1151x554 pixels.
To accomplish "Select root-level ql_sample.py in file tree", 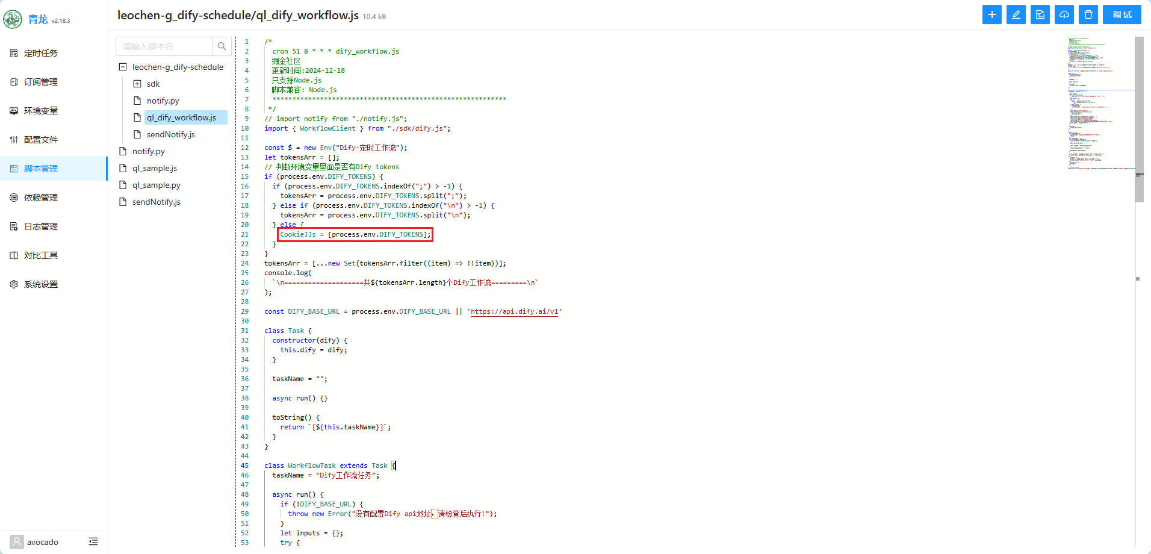I will tap(156, 185).
